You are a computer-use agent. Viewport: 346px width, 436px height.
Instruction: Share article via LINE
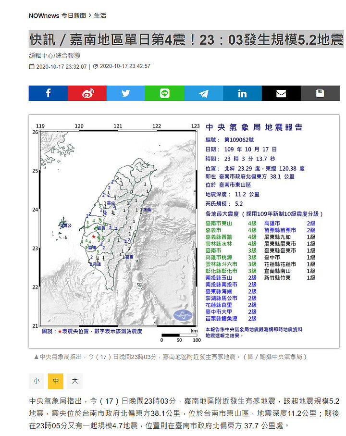pyautogui.click(x=164, y=93)
